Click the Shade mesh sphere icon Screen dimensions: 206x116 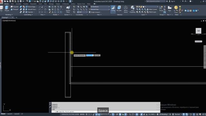point(176,7)
